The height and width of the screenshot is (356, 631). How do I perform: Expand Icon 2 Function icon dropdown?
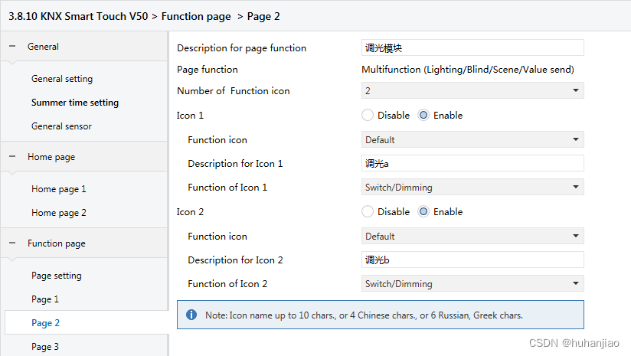pyautogui.click(x=472, y=237)
